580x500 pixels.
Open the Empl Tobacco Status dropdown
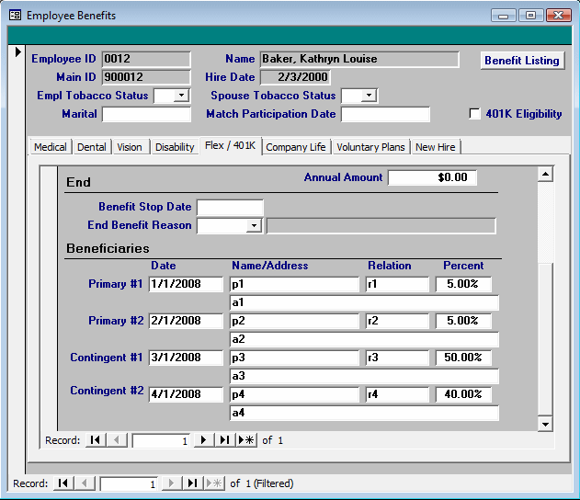click(x=181, y=96)
